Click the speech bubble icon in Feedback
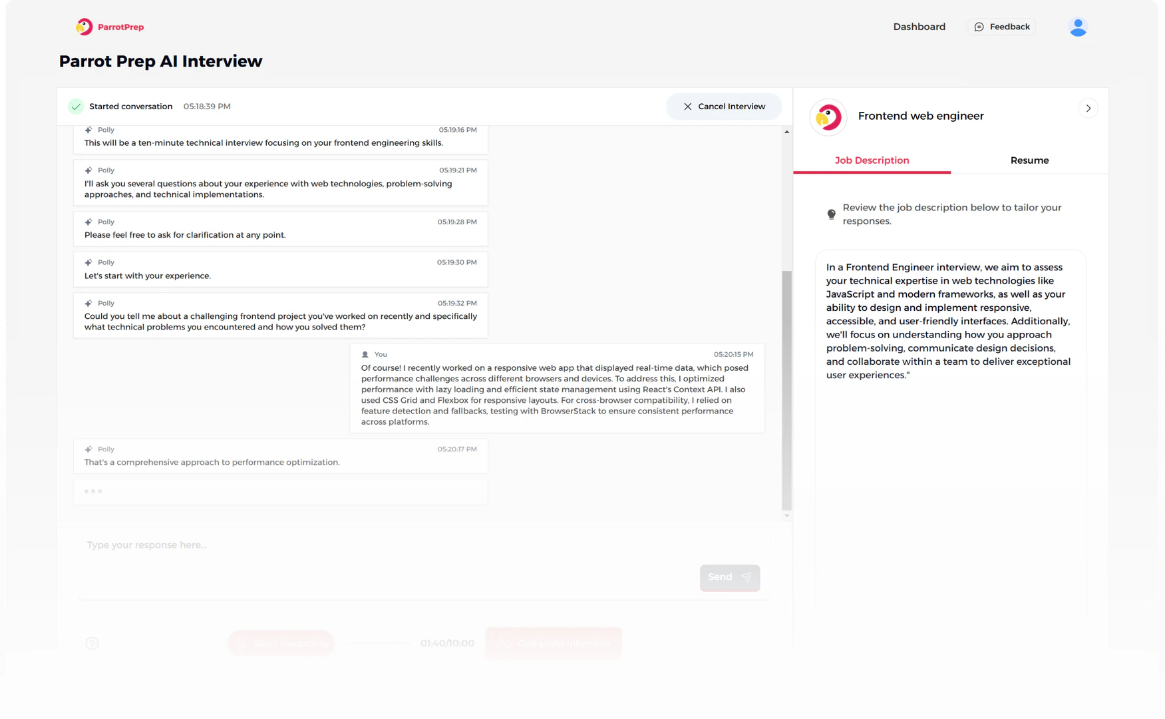This screenshot has height=719, width=1165. (x=979, y=27)
